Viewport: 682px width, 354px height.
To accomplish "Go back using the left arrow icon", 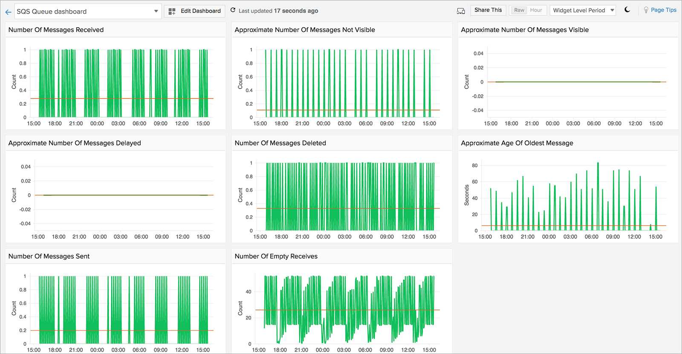I will [8, 12].
